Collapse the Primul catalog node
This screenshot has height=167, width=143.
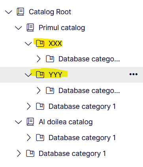point(19,28)
